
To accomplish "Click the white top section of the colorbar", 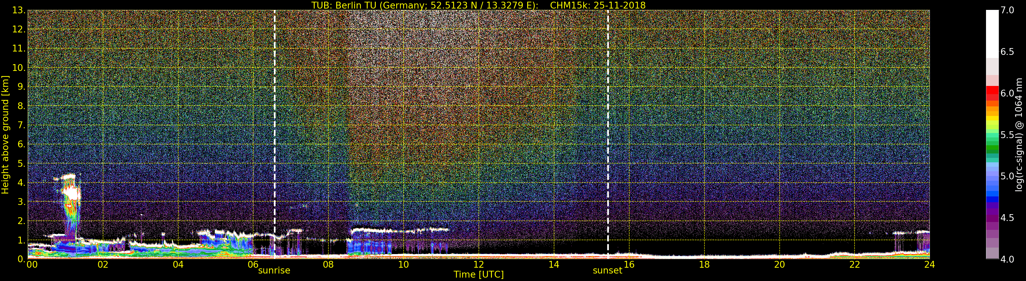I will 992,34.
